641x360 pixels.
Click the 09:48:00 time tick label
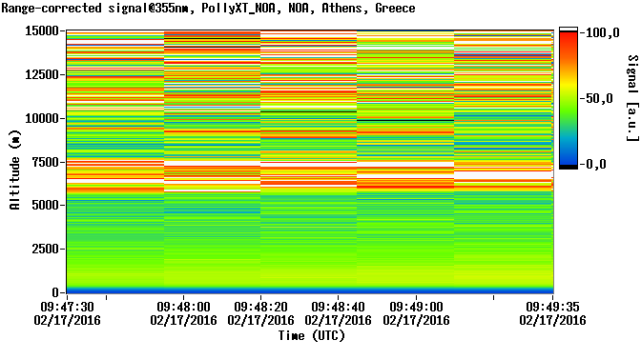click(183, 307)
